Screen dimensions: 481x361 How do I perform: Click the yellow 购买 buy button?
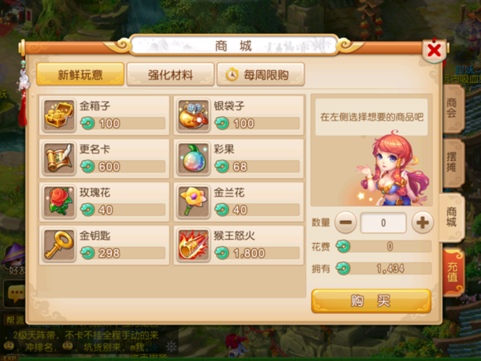[x=372, y=301]
